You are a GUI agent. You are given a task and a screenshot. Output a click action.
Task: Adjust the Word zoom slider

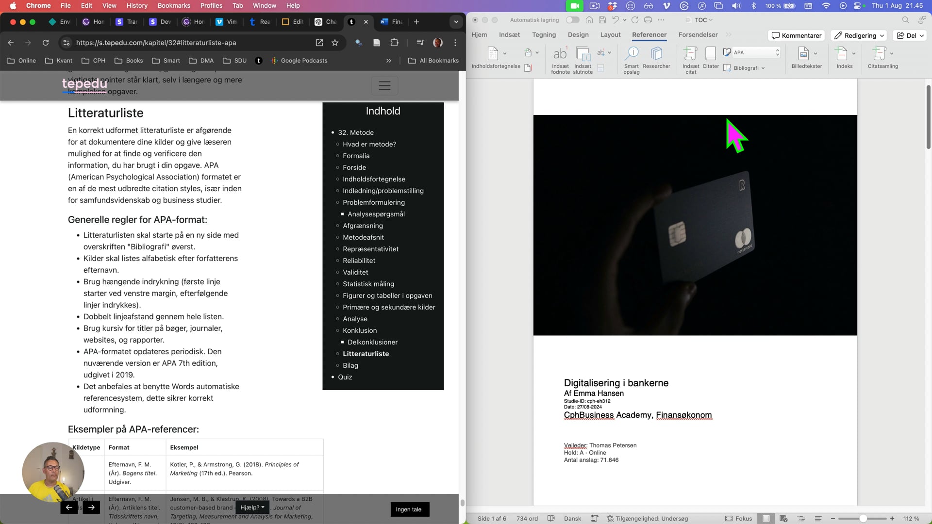click(863, 519)
